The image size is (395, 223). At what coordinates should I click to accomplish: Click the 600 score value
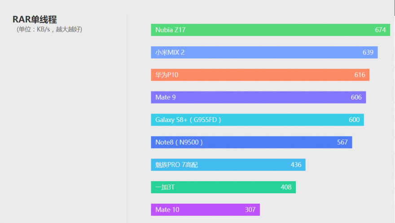click(354, 120)
